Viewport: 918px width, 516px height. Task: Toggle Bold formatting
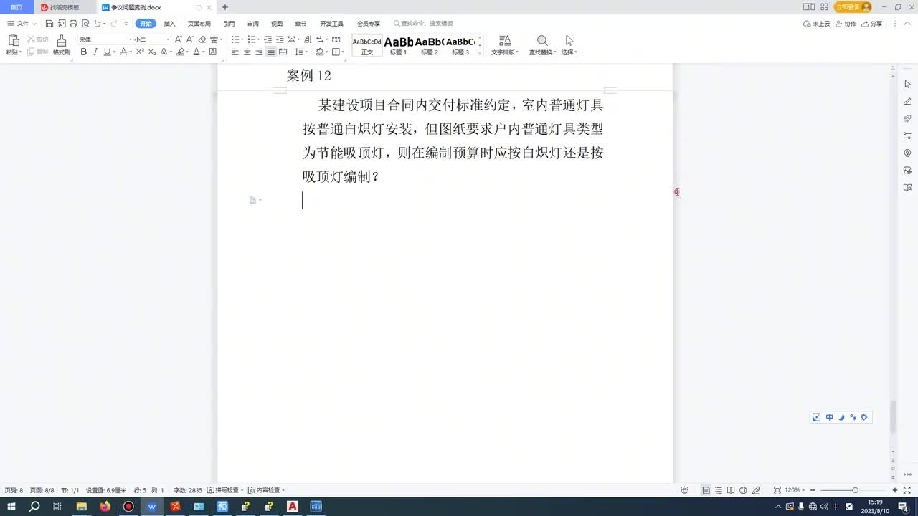tap(84, 52)
